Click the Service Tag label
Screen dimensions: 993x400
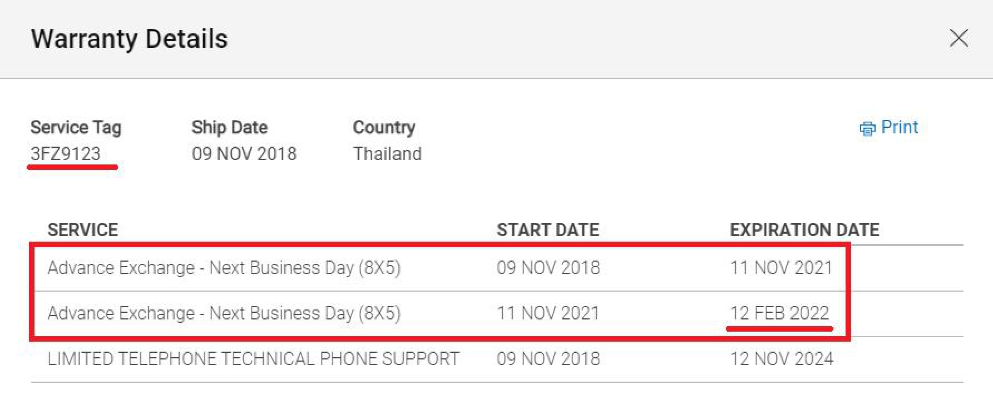(x=76, y=127)
